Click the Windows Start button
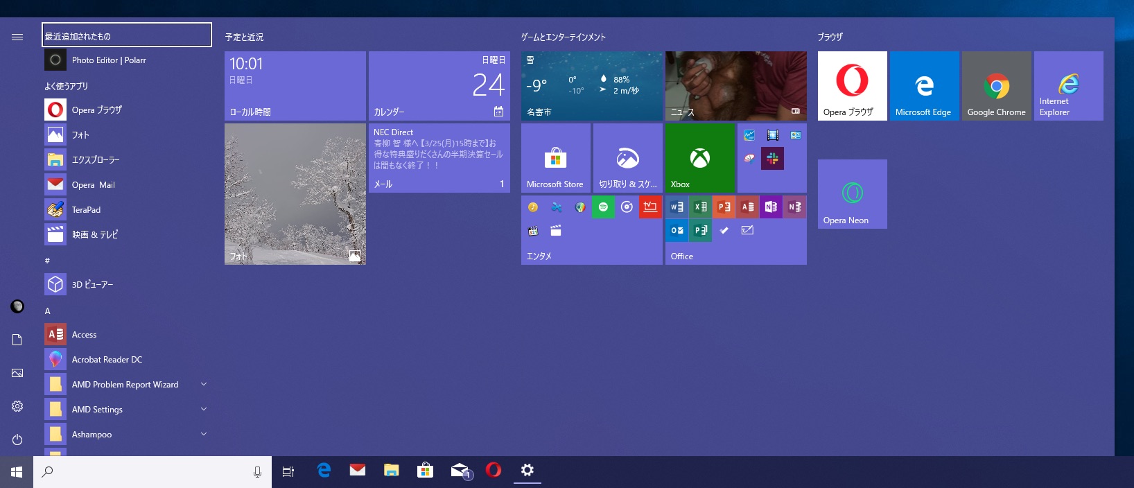 tap(17, 472)
